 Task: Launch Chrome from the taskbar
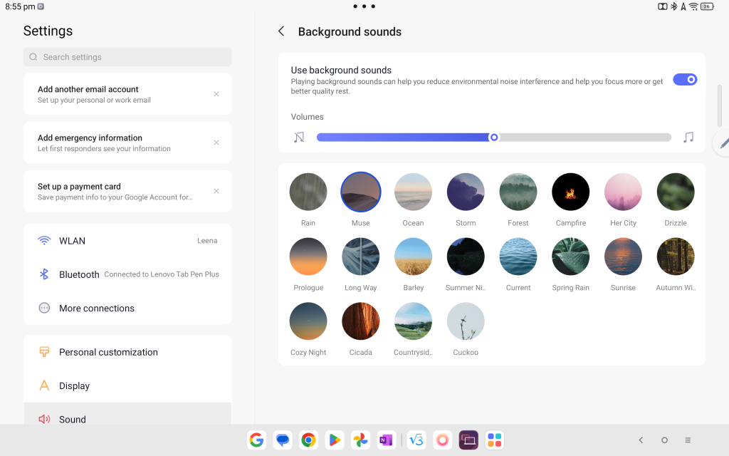point(308,440)
